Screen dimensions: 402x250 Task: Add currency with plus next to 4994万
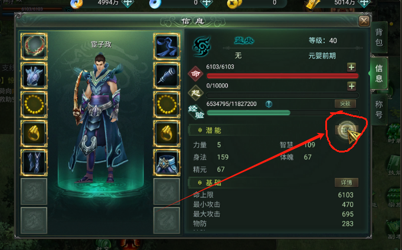click(128, 3)
